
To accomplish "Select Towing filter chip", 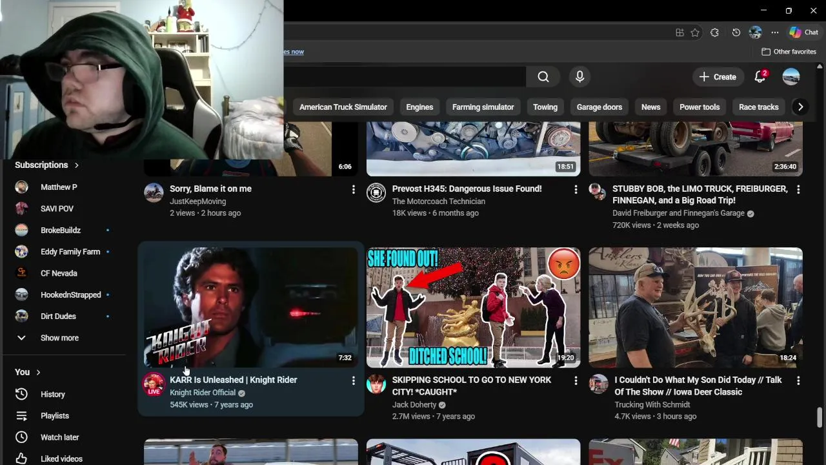I will click(x=545, y=107).
